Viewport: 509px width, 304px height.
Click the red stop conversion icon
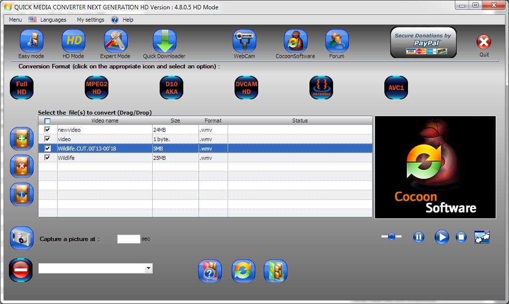(x=21, y=270)
